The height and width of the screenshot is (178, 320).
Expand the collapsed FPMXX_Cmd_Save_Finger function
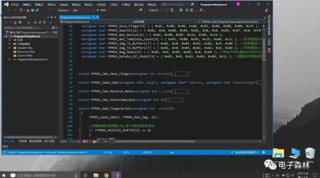(80, 74)
